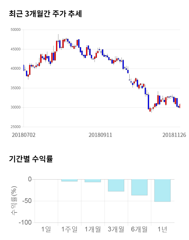This screenshot has height=240, width=189.
Task: Select the 6개월 return bar
Action: click(139, 187)
